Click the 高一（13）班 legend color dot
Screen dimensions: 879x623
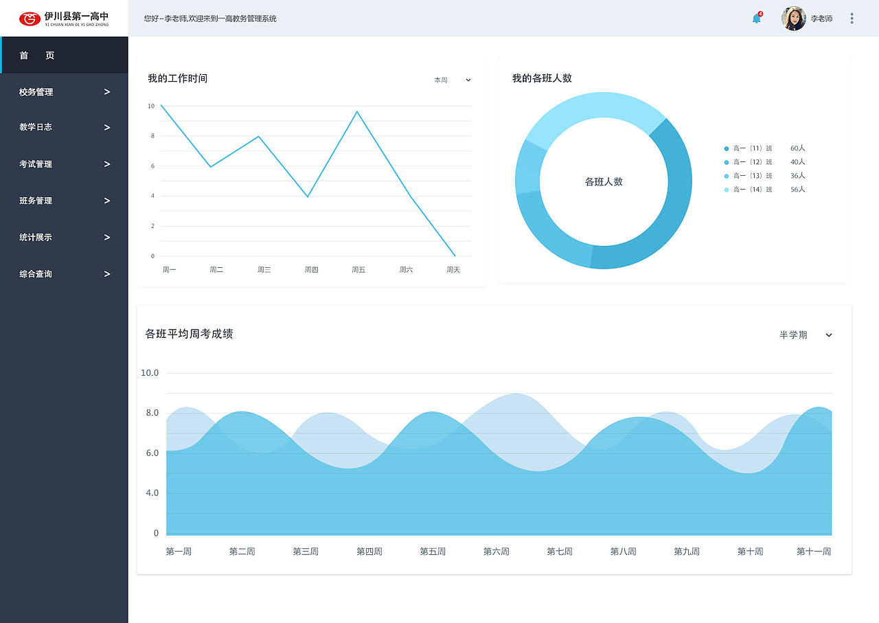click(x=727, y=176)
